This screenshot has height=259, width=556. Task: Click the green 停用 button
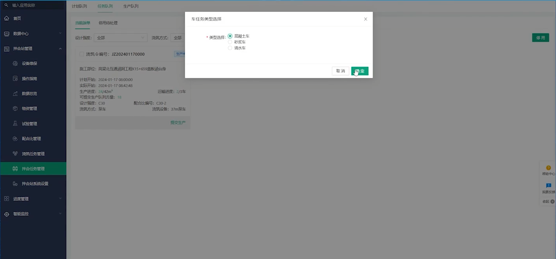[541, 38]
